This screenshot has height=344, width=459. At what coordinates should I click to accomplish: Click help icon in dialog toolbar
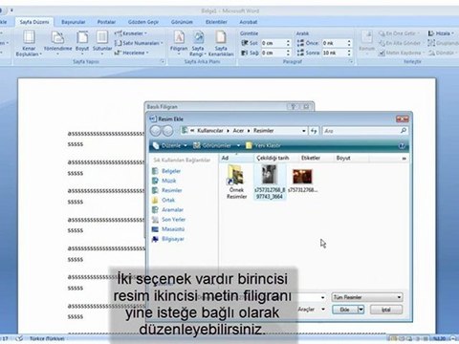[402, 146]
